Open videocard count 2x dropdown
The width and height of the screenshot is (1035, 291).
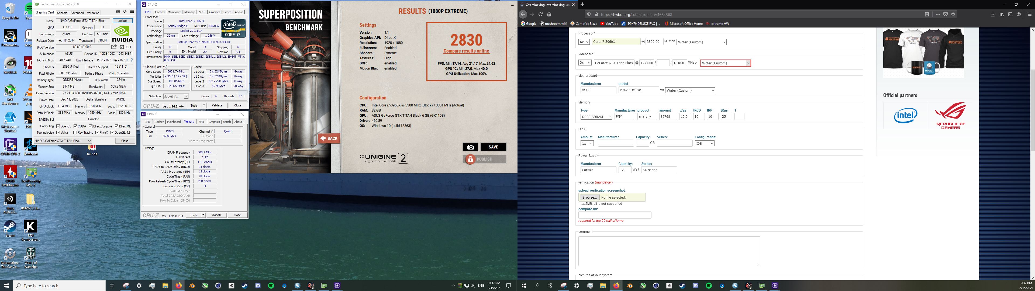[585, 63]
